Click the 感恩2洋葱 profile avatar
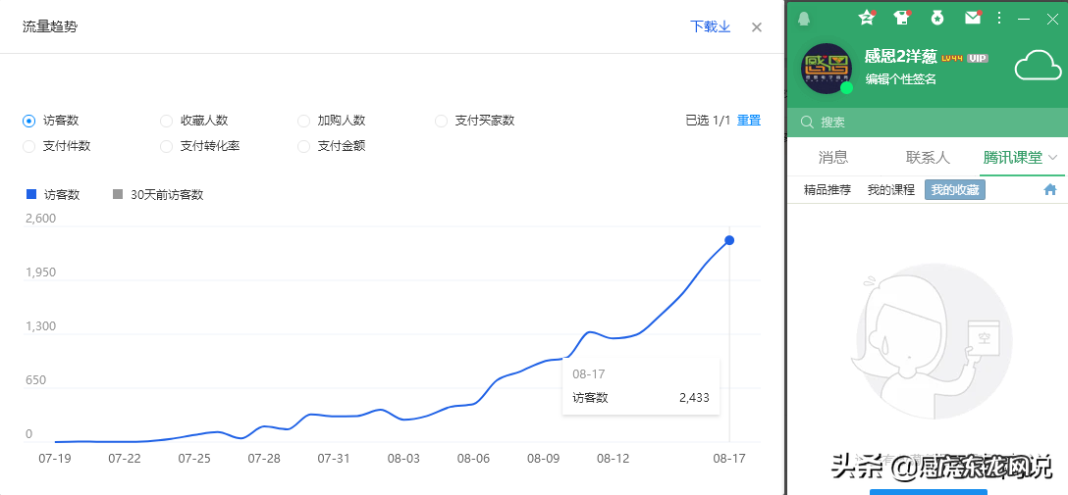Screen dimensions: 1068x495 point(827,69)
